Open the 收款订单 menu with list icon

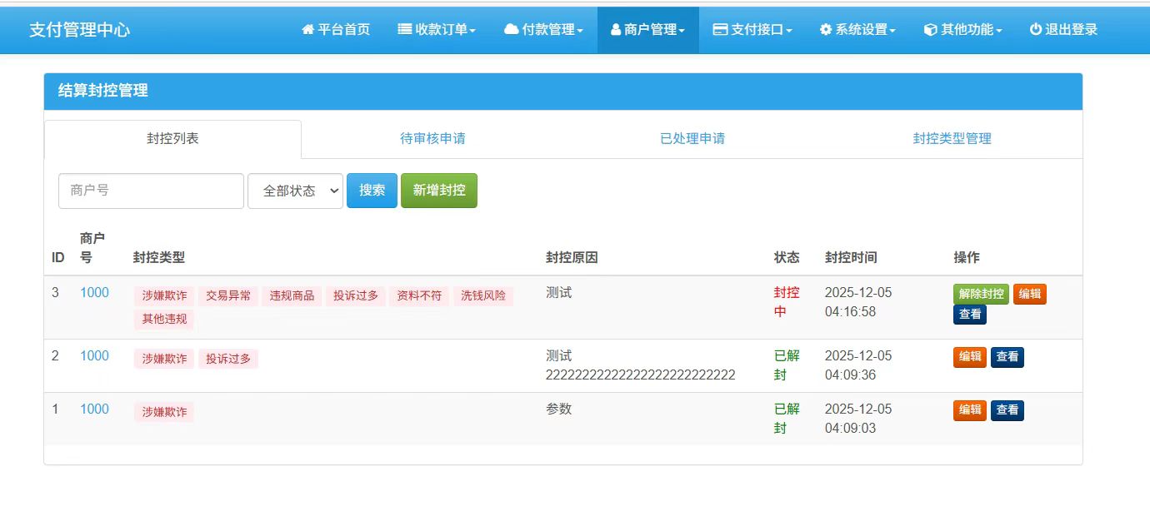405,30
